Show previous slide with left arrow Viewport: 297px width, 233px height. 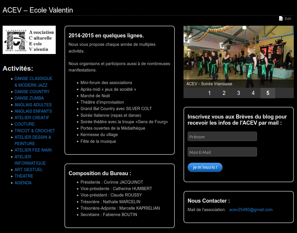click(x=188, y=63)
